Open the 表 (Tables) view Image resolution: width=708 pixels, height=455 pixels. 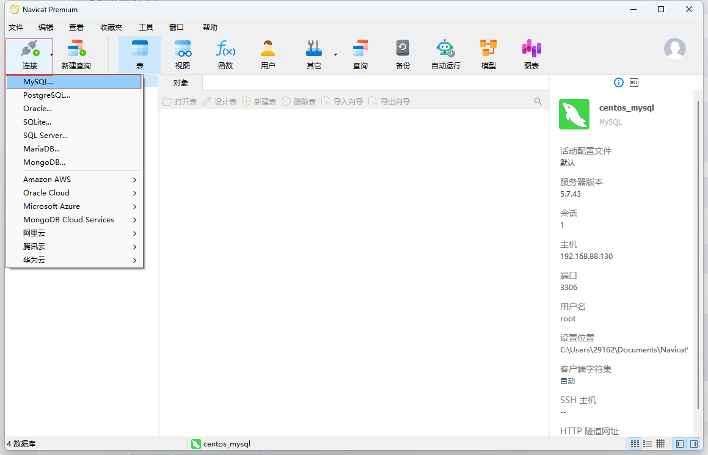click(139, 54)
